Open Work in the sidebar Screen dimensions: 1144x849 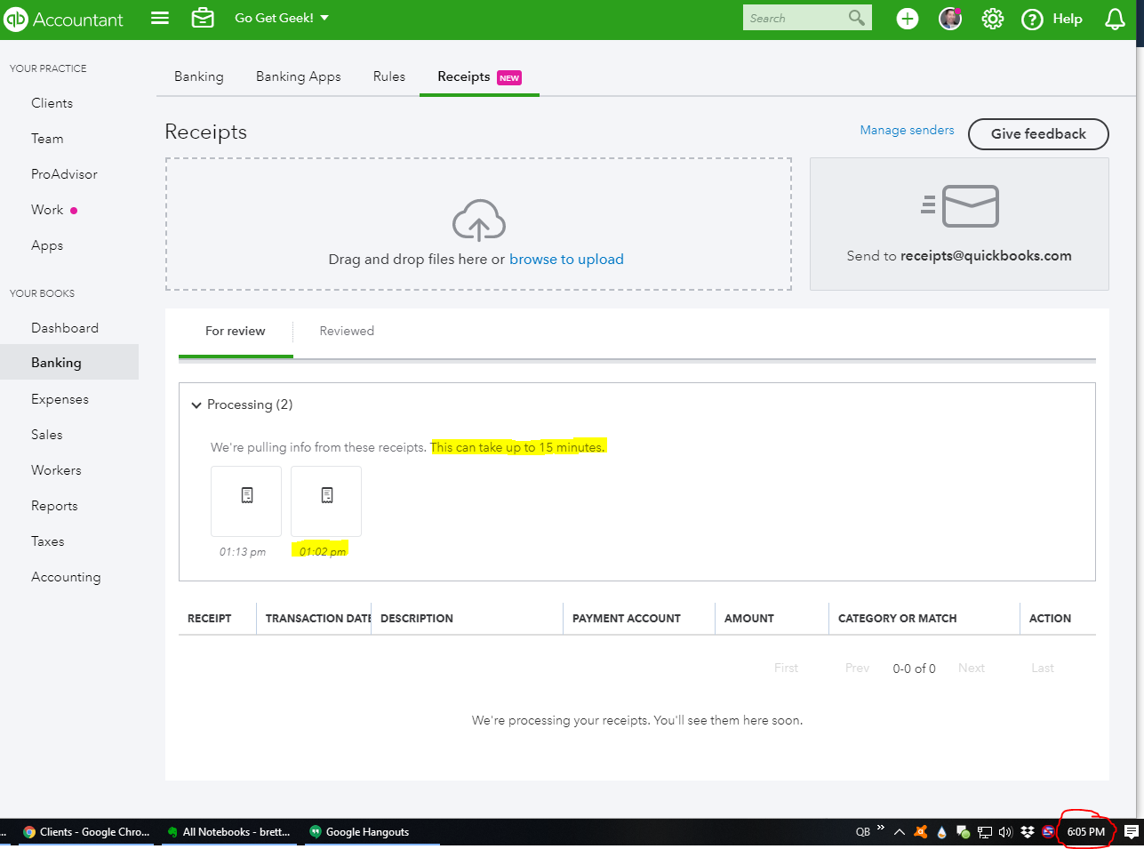click(47, 210)
